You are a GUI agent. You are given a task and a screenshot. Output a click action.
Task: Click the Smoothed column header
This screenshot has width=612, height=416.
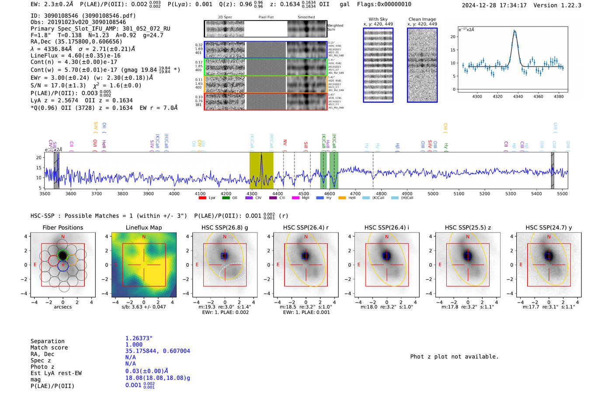[306, 17]
